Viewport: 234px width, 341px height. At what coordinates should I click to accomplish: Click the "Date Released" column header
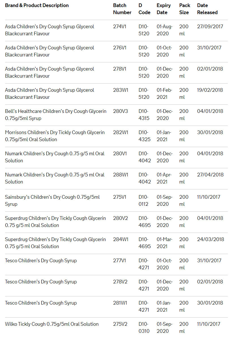coord(207,9)
